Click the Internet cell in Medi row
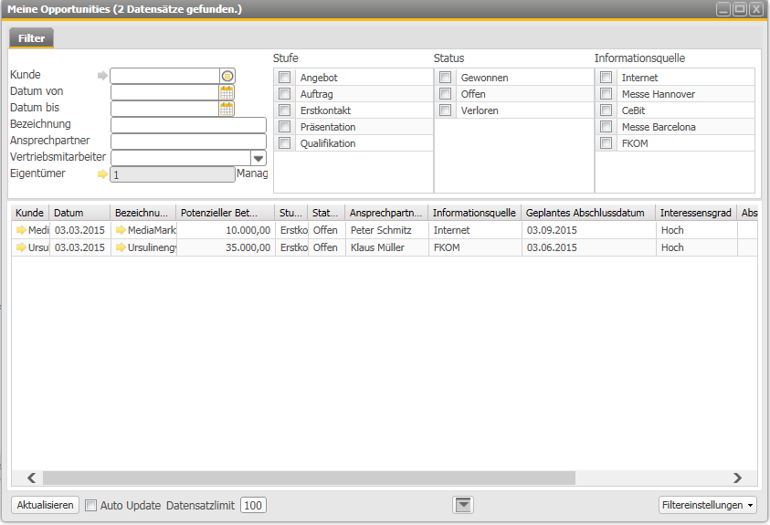Image resolution: width=770 pixels, height=525 pixels. point(474,230)
